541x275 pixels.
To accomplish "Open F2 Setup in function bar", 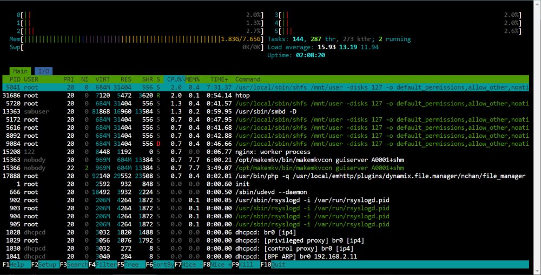I will pos(45,265).
